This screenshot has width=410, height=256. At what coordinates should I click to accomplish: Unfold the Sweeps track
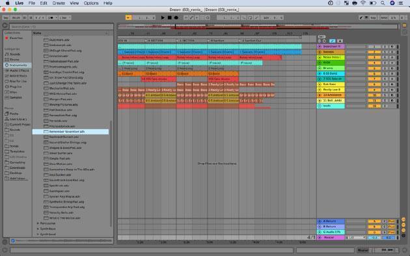point(320,52)
